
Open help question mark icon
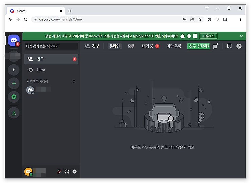(239, 46)
